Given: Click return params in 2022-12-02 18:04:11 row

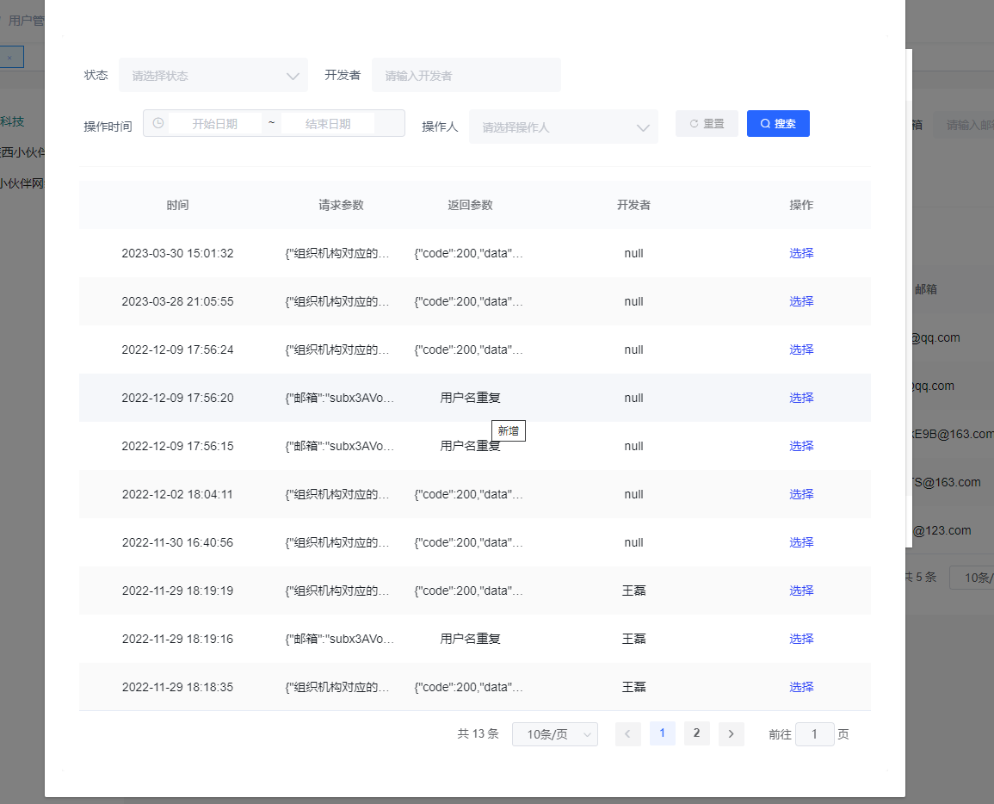Looking at the screenshot, I should click(468, 494).
